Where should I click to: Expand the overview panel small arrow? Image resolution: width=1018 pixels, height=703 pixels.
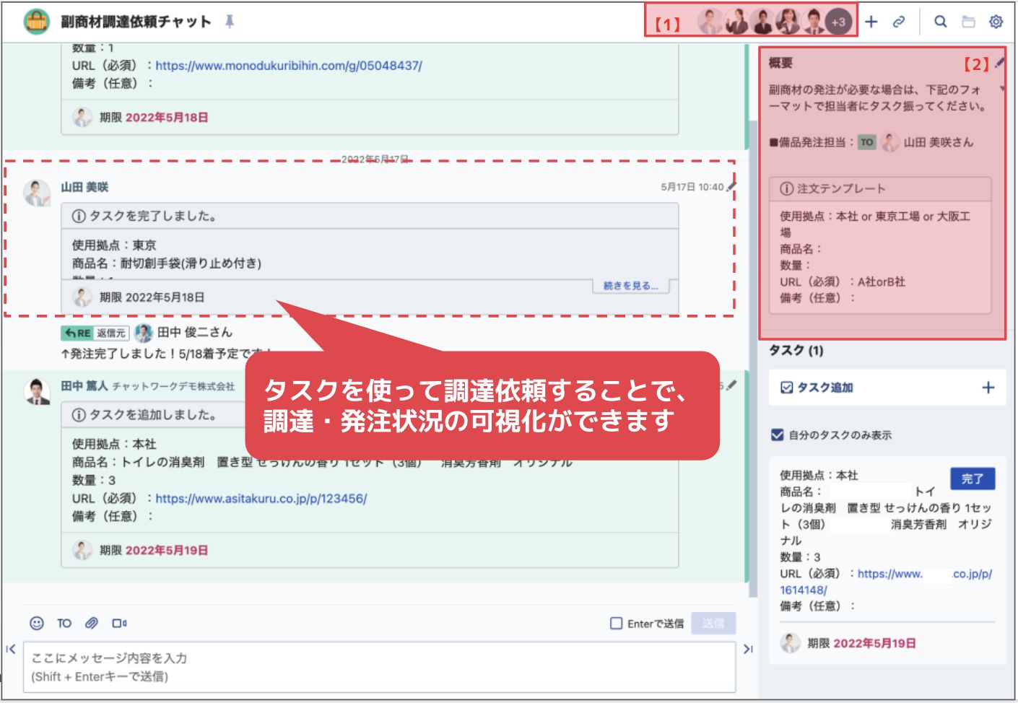[x=1002, y=88]
